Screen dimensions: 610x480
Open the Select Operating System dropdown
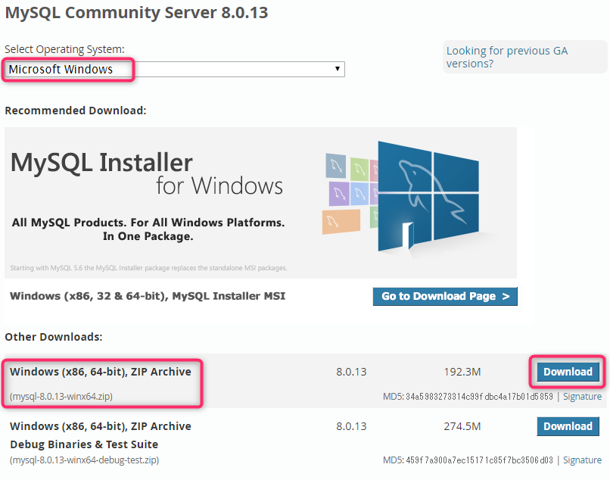(175, 70)
